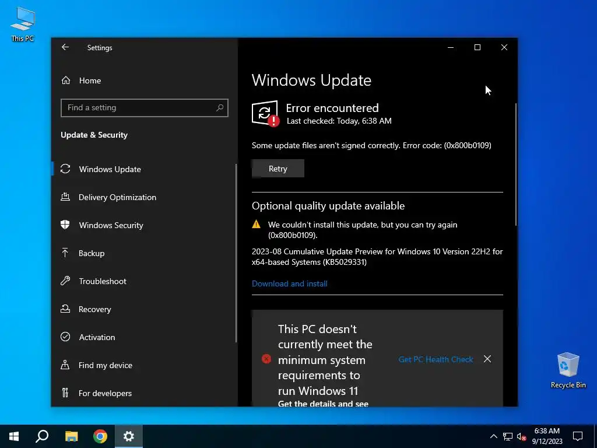Click the yellow warning triangle icon
Viewport: 597px width, 448px height.
click(x=257, y=225)
